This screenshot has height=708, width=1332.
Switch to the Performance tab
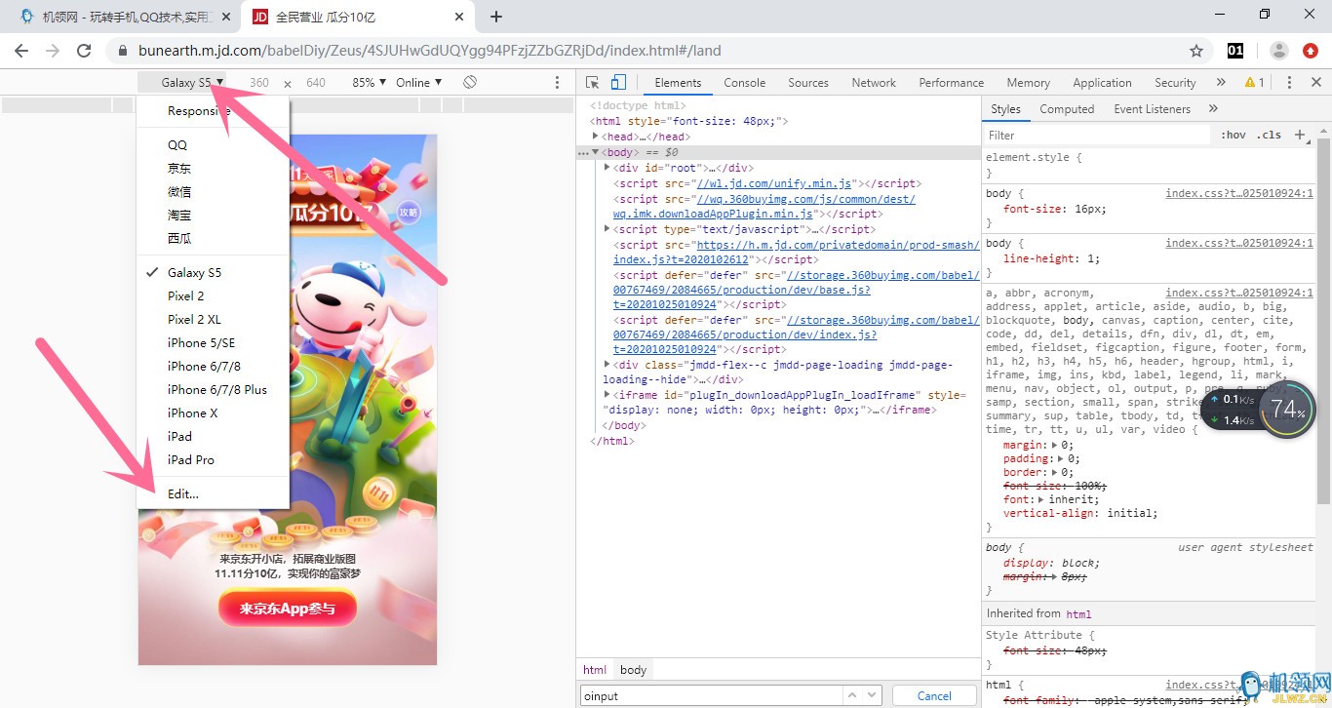(x=951, y=83)
